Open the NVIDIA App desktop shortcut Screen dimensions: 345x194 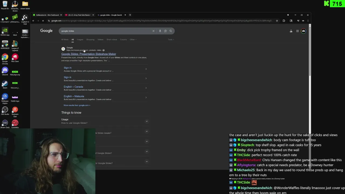click(x=5, y=32)
